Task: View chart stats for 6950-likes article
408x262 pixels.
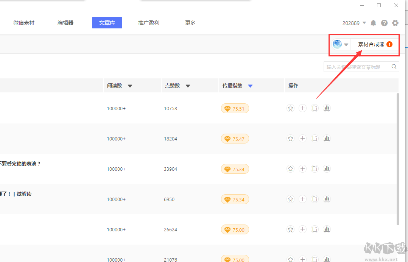Action: coord(327,199)
